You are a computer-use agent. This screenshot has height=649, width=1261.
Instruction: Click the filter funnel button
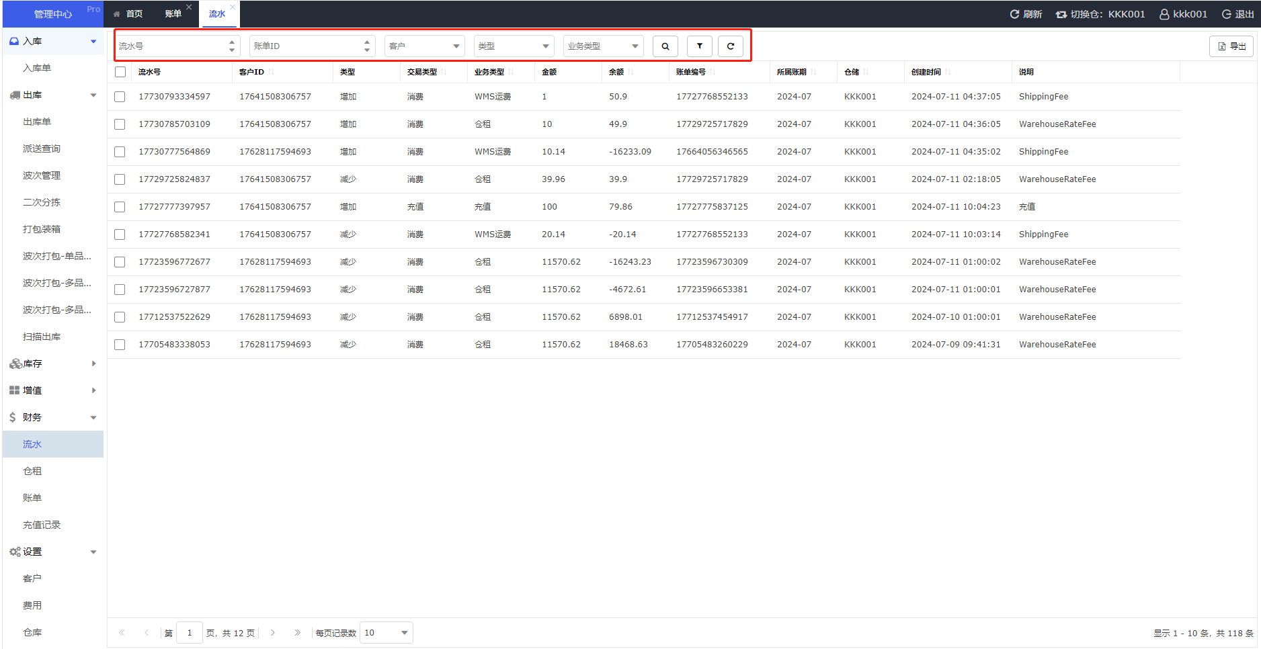[699, 46]
